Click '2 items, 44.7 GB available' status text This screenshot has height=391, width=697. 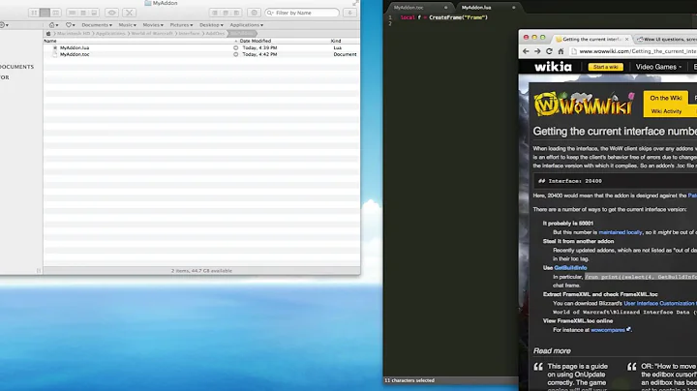click(x=201, y=271)
